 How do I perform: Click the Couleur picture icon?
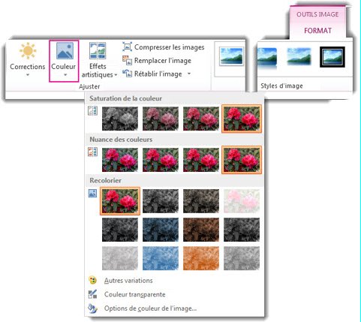pos(65,51)
